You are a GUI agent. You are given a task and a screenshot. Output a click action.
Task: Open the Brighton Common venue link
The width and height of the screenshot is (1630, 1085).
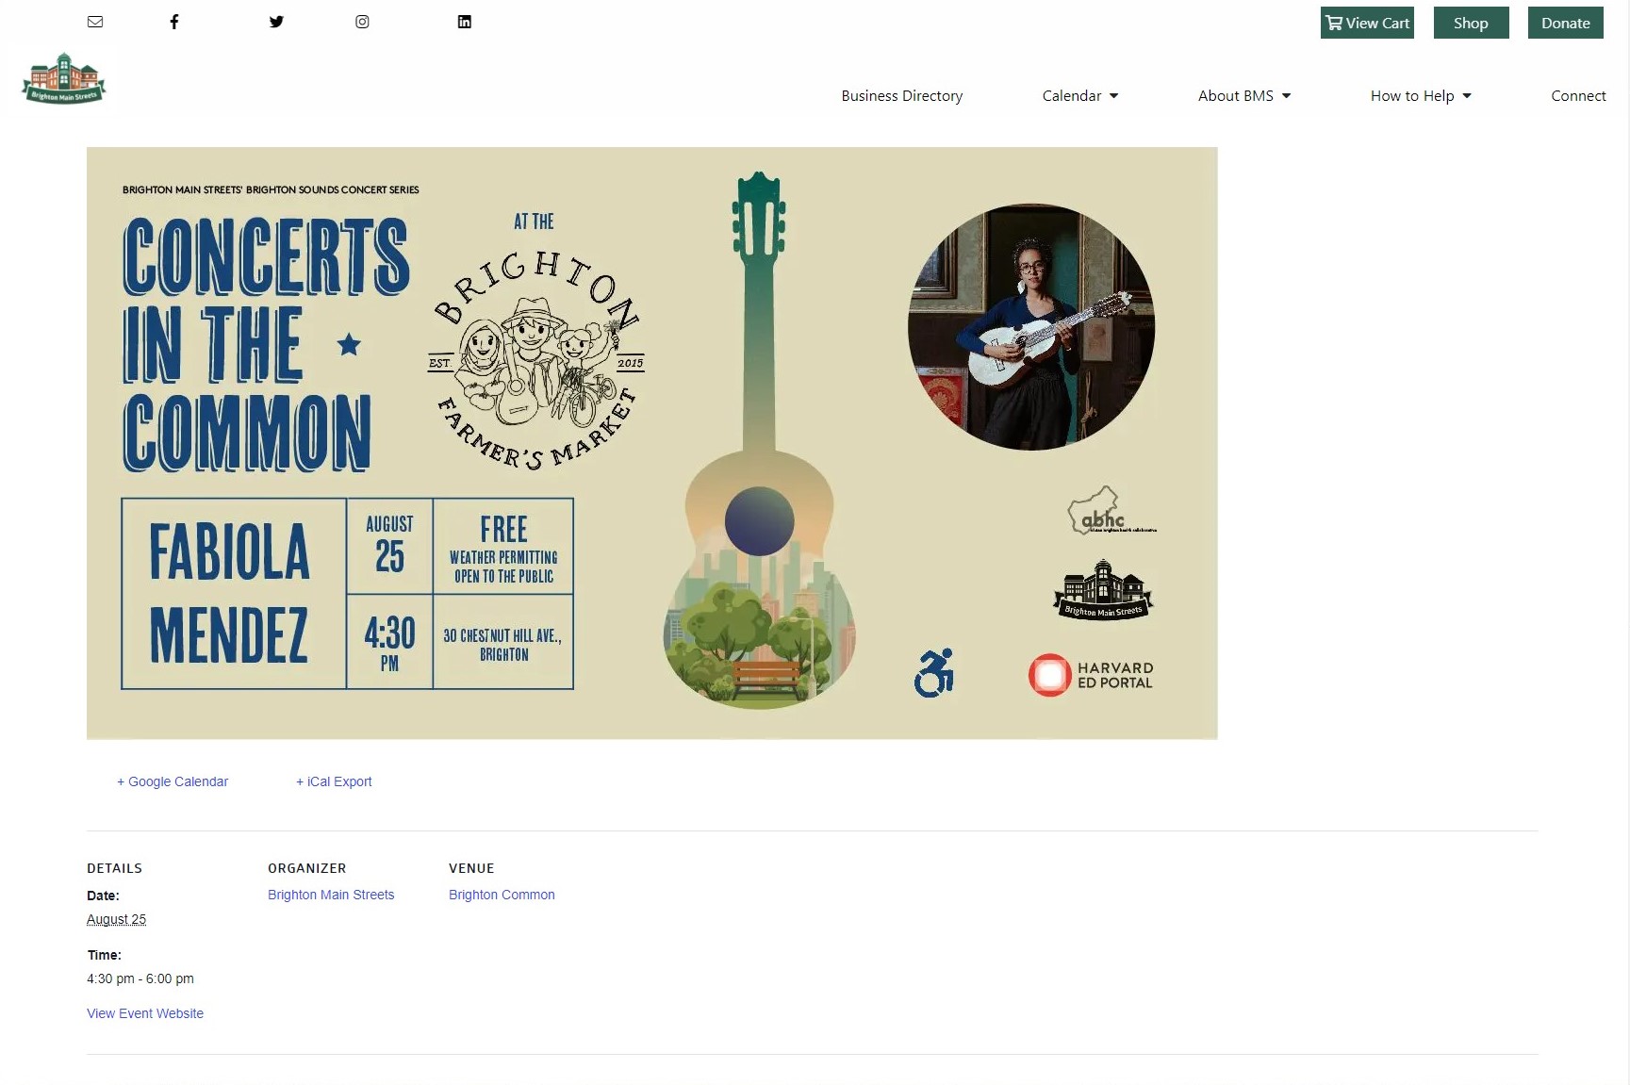point(502,895)
